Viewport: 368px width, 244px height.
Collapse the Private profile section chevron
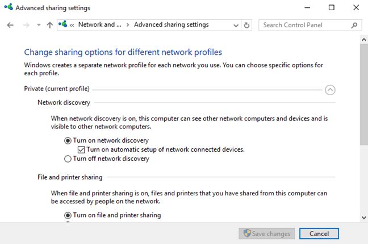click(x=330, y=89)
